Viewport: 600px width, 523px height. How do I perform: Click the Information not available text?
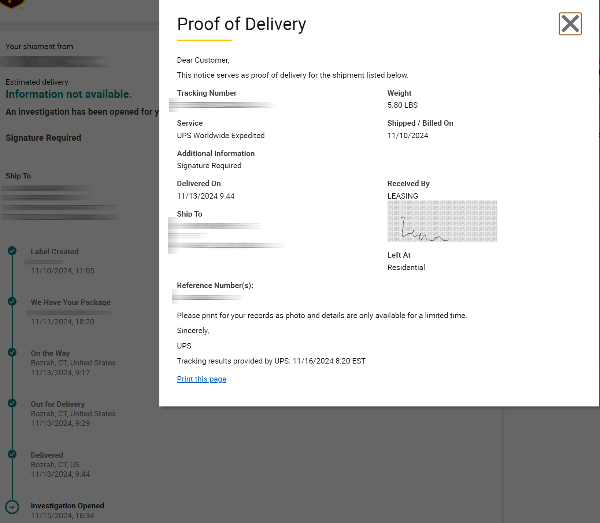(x=68, y=94)
